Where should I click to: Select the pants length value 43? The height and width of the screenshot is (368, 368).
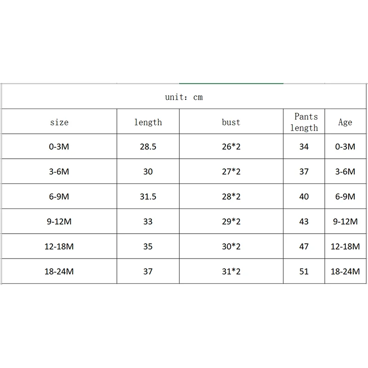[x=304, y=221]
